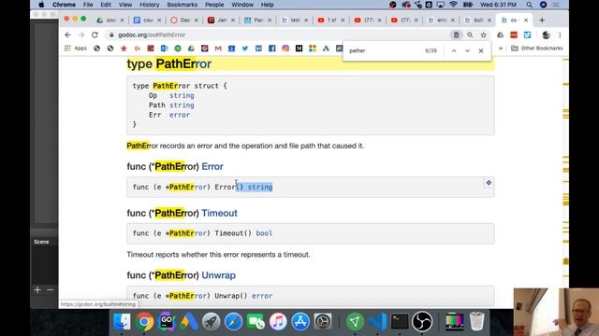599x336 pixels.
Task: Launch Finder from the Dock
Action: pos(122,321)
